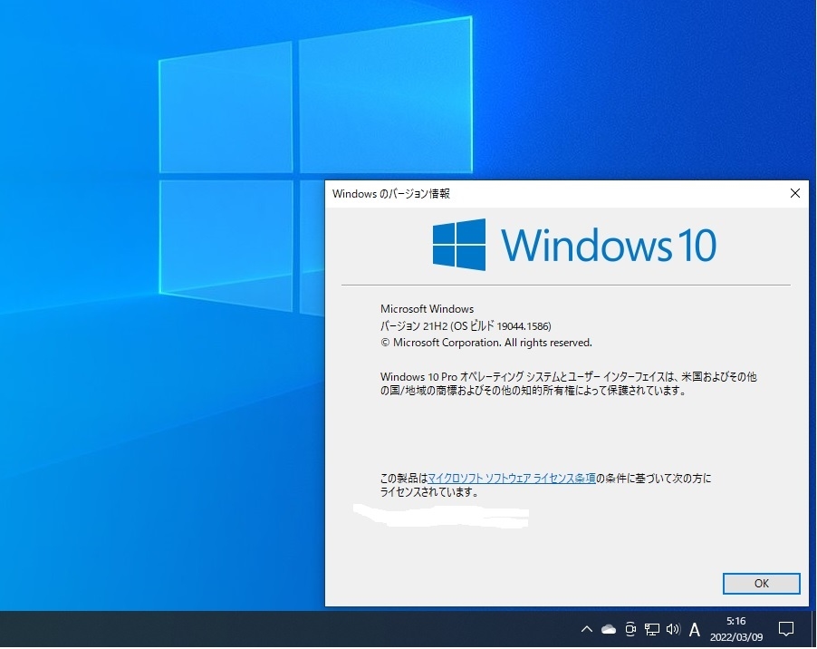The image size is (817, 649).
Task: Close the Windows version info dialog
Action: click(x=794, y=193)
